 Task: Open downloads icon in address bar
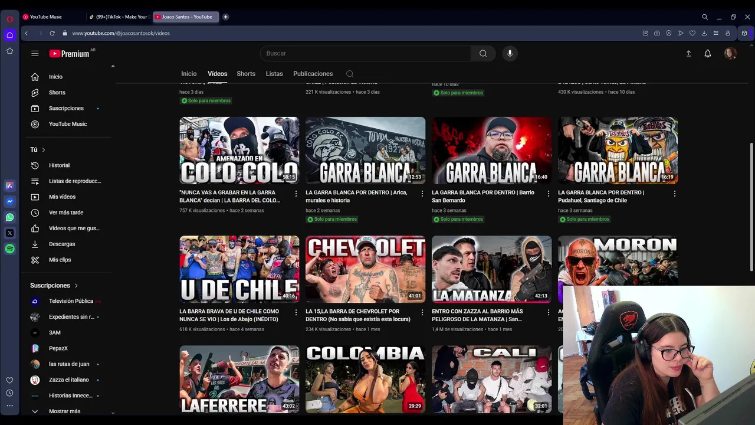tap(704, 33)
